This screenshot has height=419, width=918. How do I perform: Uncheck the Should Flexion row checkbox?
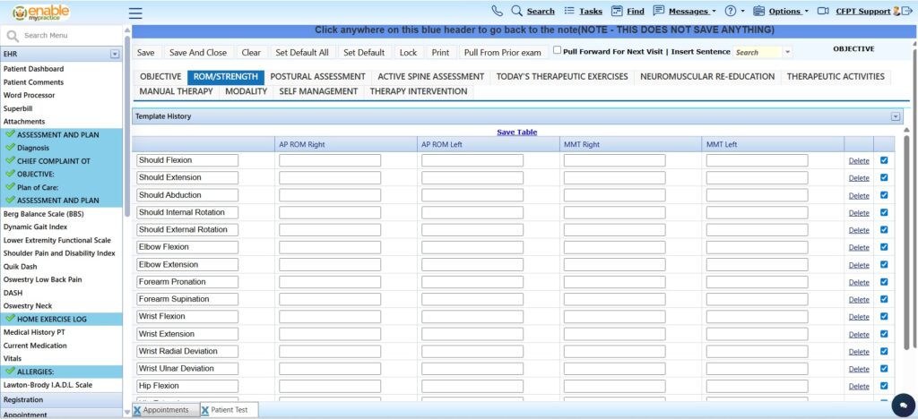click(x=885, y=160)
